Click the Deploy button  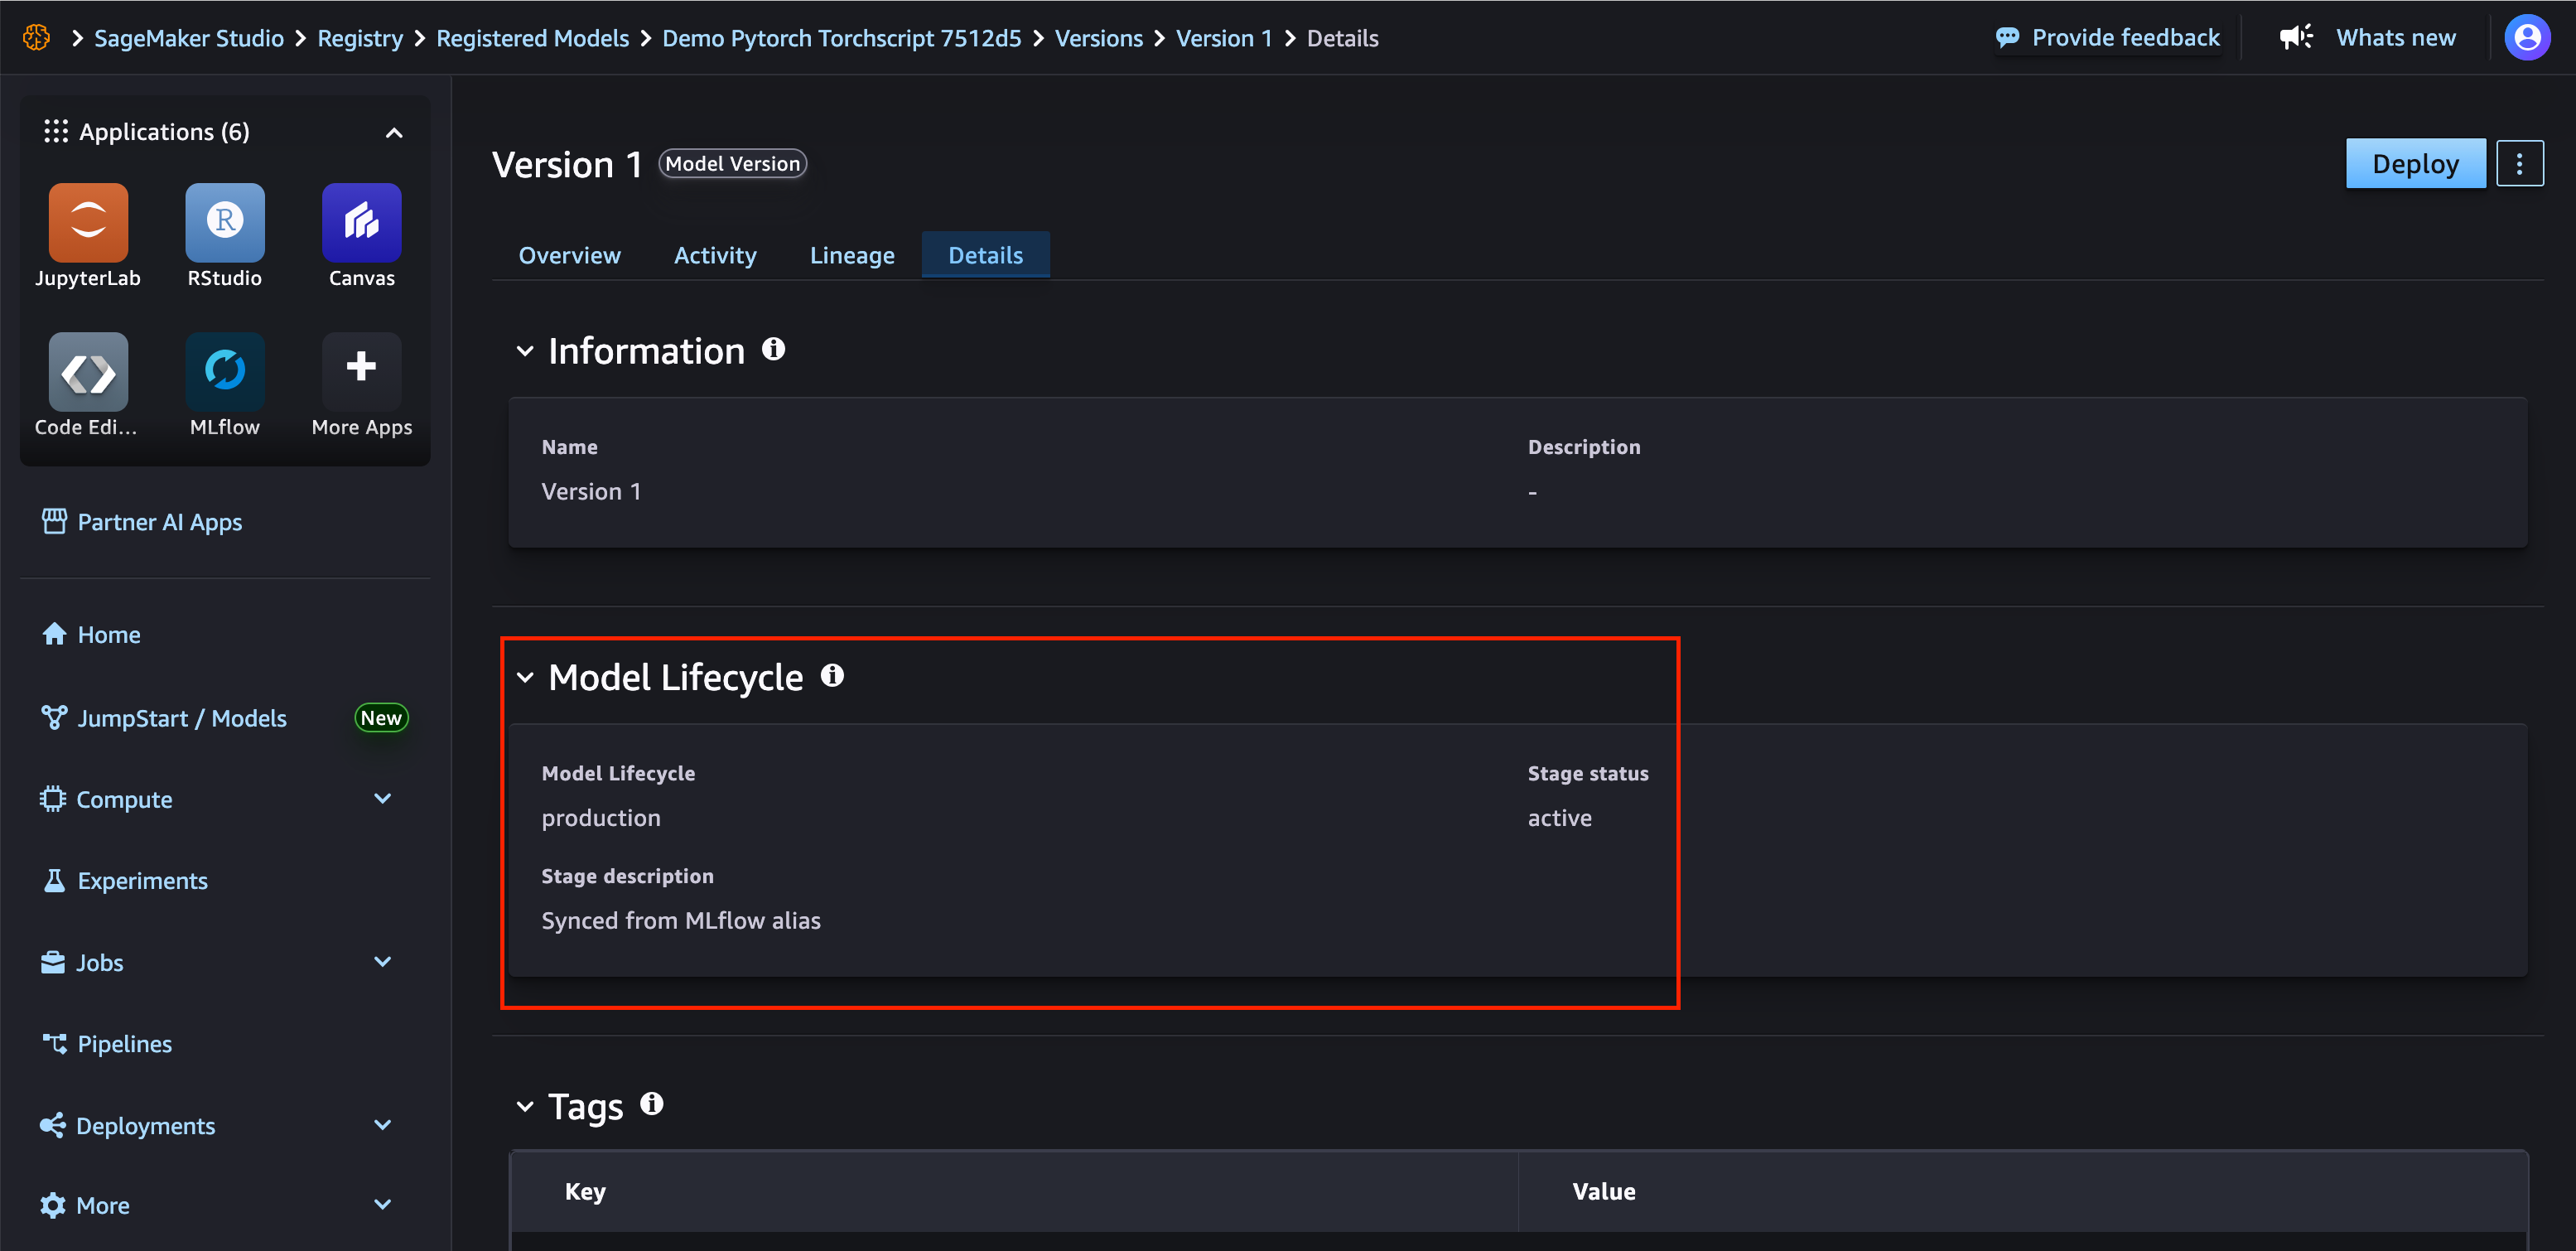coord(2415,164)
